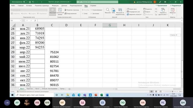
Task: Switch to the Лист2 sheet tab
Action: [37, 89]
